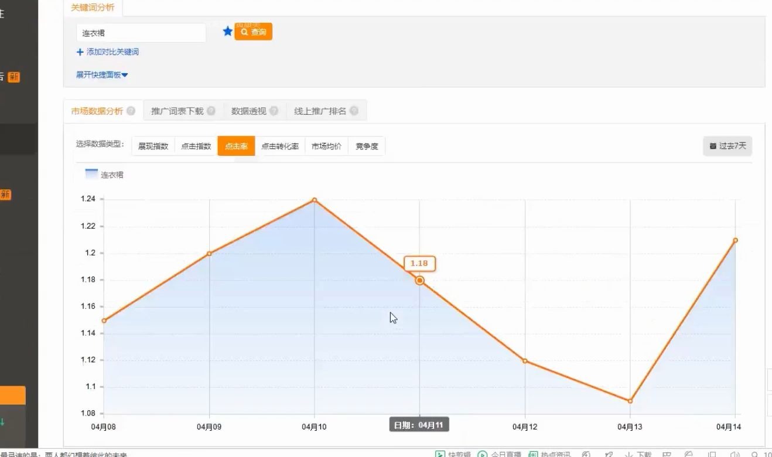The height and width of the screenshot is (457, 772).
Task: Click the highlighted 04月11 data point
Action: [x=419, y=281]
